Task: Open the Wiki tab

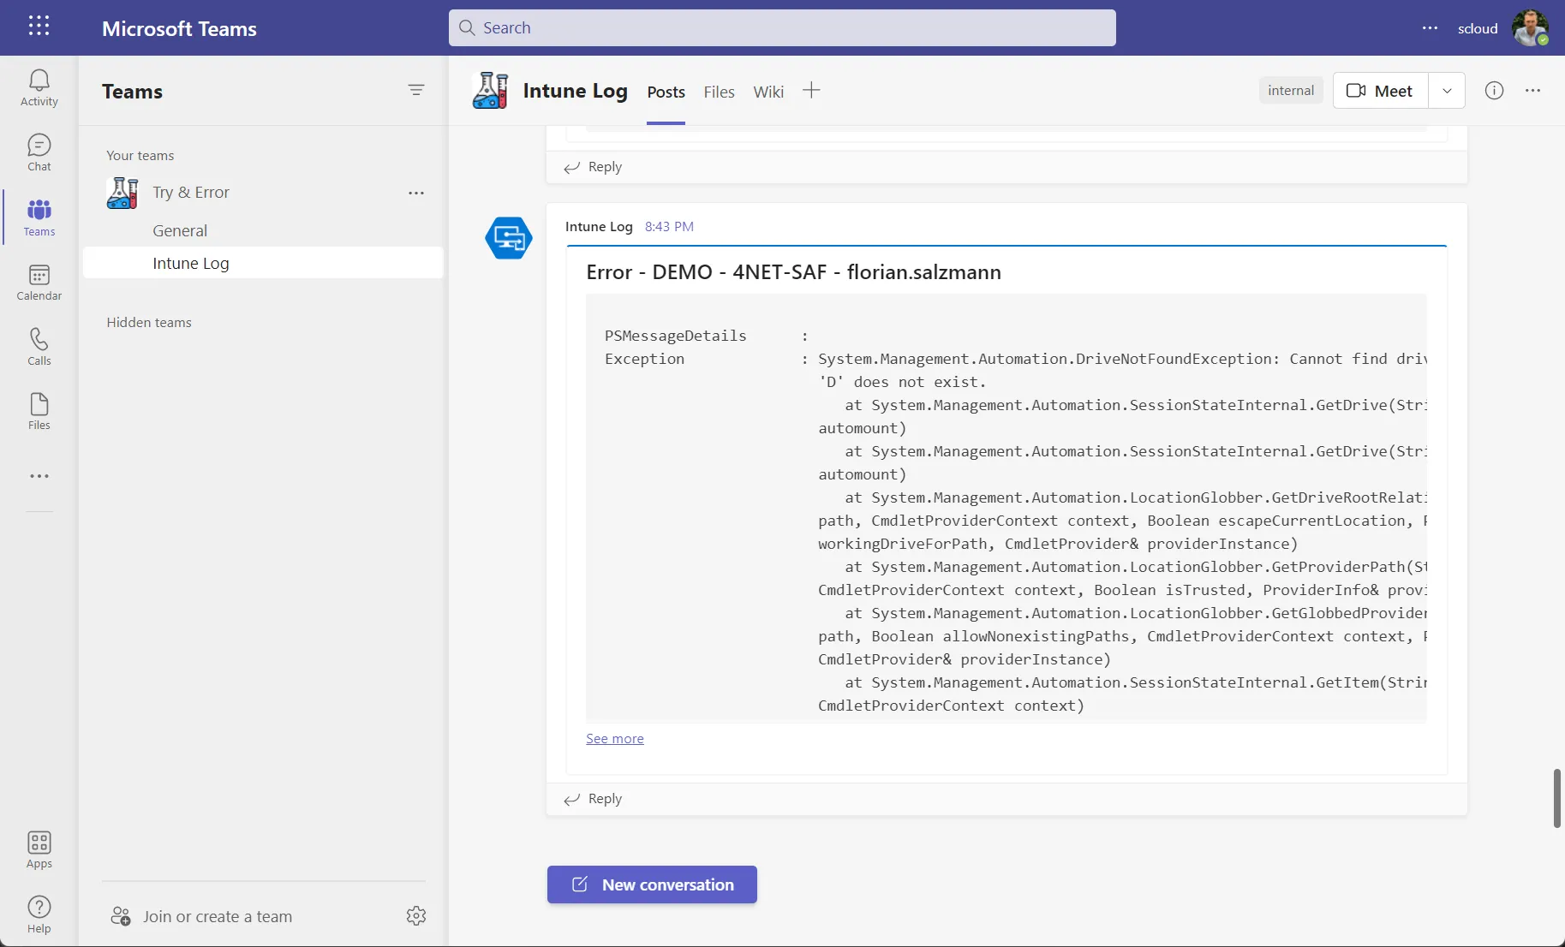Action: click(x=768, y=92)
